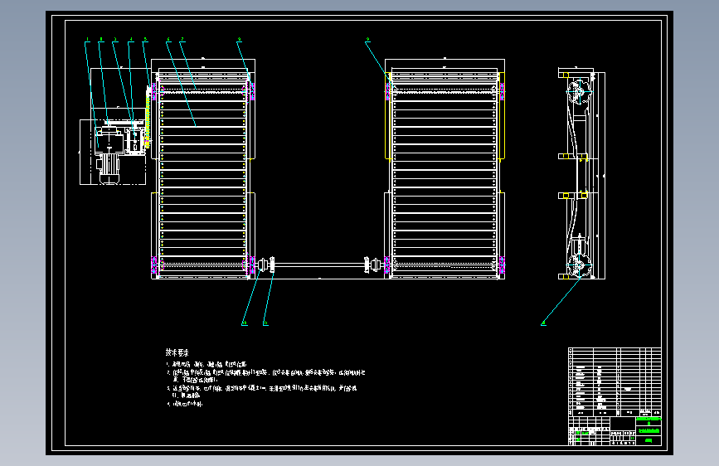Click the callout label above the right conveyor view

tap(367, 40)
